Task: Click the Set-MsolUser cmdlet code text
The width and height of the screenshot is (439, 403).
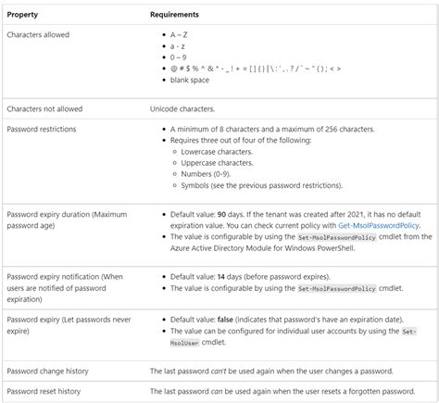Action: pos(294,337)
